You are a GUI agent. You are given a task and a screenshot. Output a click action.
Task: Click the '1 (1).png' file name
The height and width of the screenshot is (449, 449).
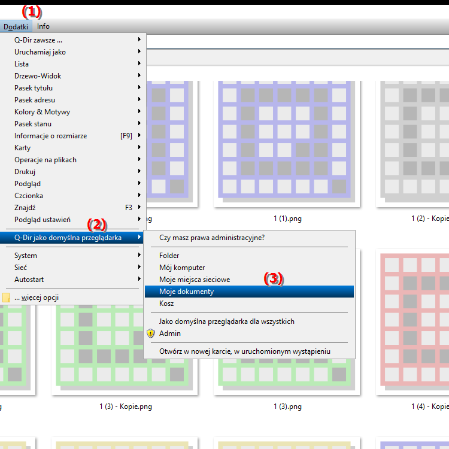click(x=287, y=219)
